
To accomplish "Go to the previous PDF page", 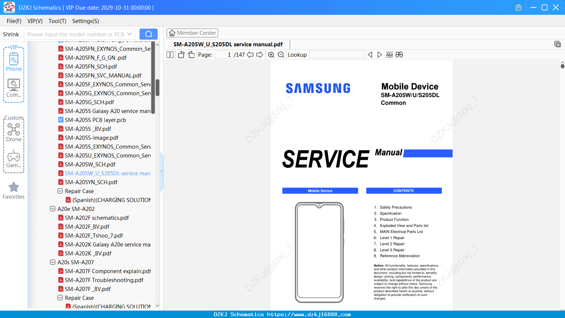I will click(250, 55).
